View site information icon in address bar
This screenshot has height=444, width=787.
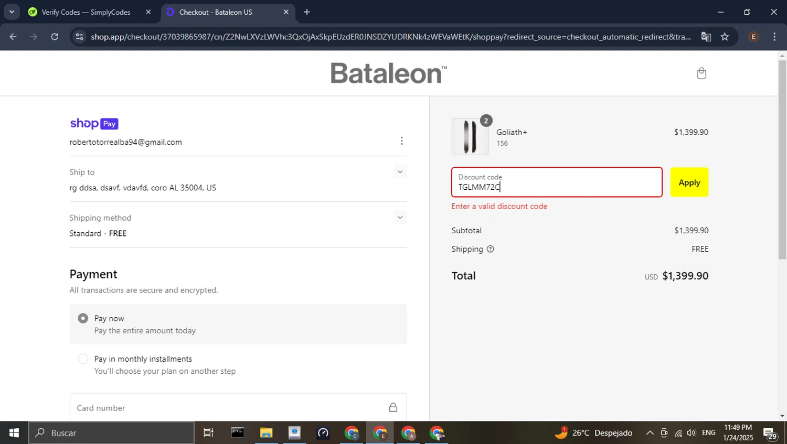pyautogui.click(x=80, y=37)
